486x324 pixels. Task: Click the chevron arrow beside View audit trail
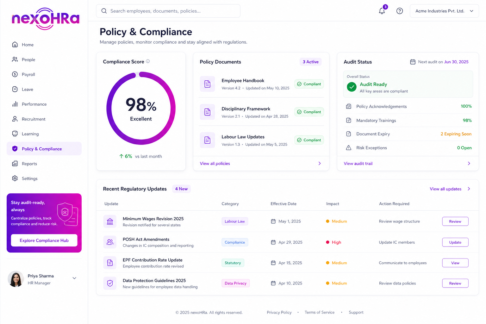469,164
